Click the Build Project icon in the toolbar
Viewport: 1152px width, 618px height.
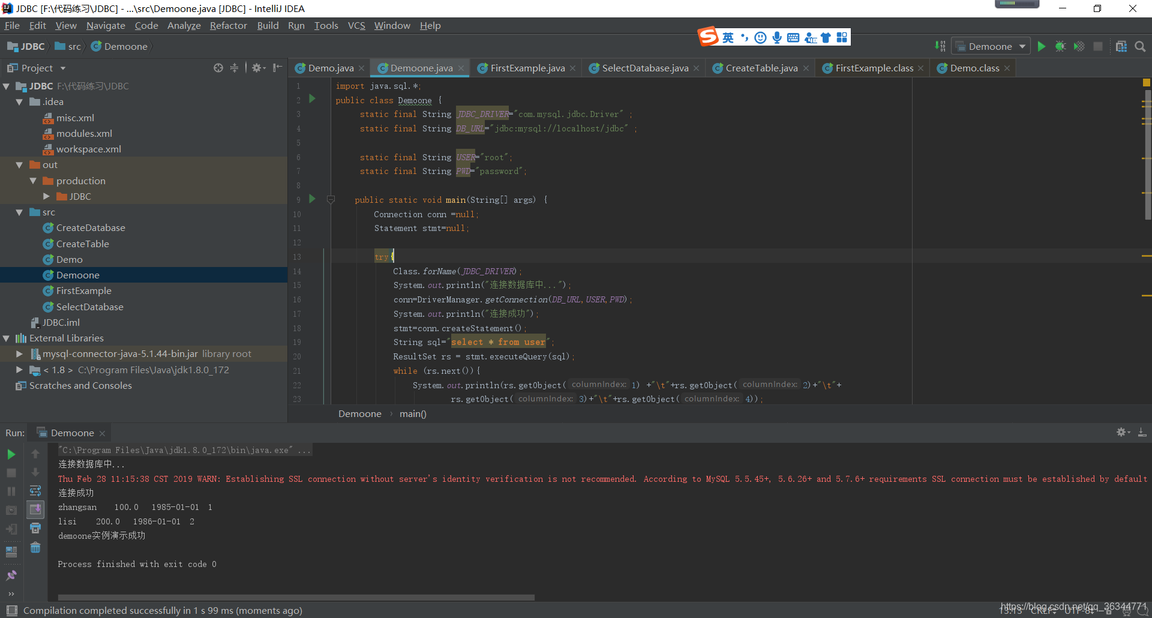point(940,46)
